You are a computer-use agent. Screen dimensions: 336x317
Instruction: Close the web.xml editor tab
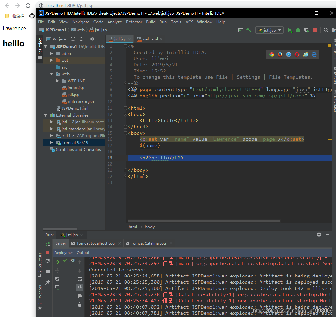[x=161, y=39]
